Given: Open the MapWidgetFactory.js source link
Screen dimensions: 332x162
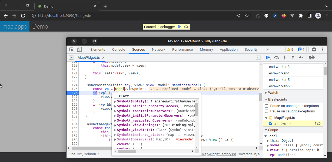Looking at the screenshot, I should pos(218,154).
